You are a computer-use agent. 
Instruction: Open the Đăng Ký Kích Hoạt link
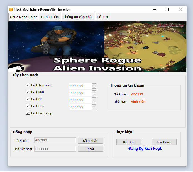[145, 149]
